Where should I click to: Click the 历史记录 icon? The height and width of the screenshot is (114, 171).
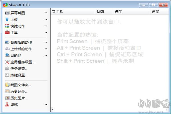pyautogui.click(x=7, y=91)
